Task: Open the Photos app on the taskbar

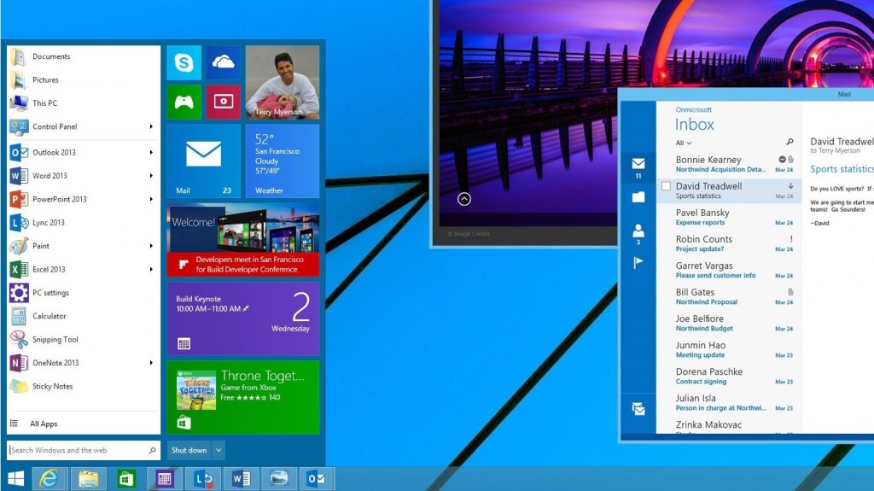Action: (279, 479)
